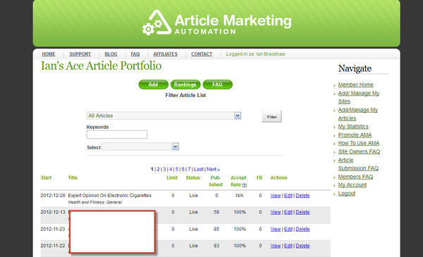View the 2012-12-26 Electronic Cigarettes article
The width and height of the screenshot is (423, 257).
[x=276, y=196]
